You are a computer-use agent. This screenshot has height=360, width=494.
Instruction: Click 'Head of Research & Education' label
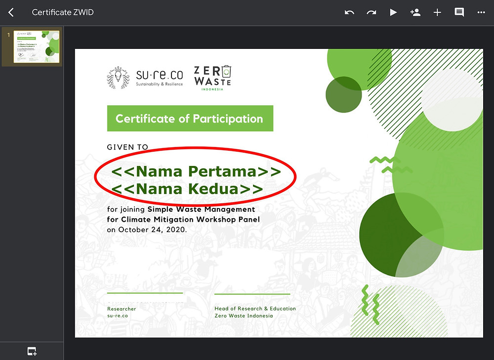[x=255, y=309]
